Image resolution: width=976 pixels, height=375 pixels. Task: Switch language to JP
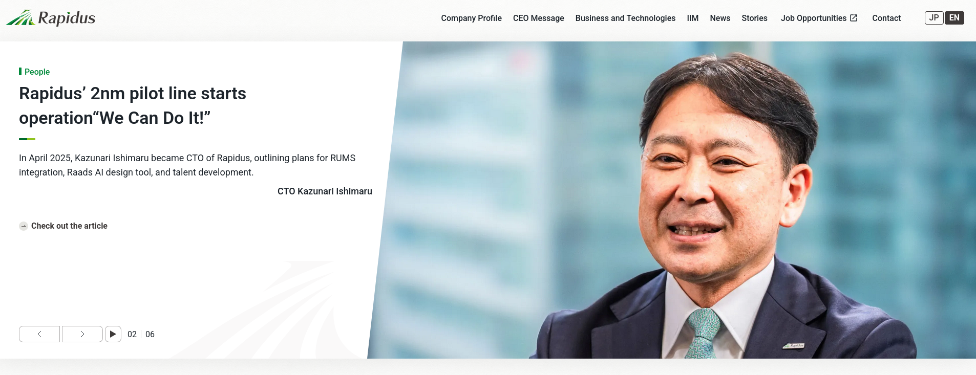[934, 18]
